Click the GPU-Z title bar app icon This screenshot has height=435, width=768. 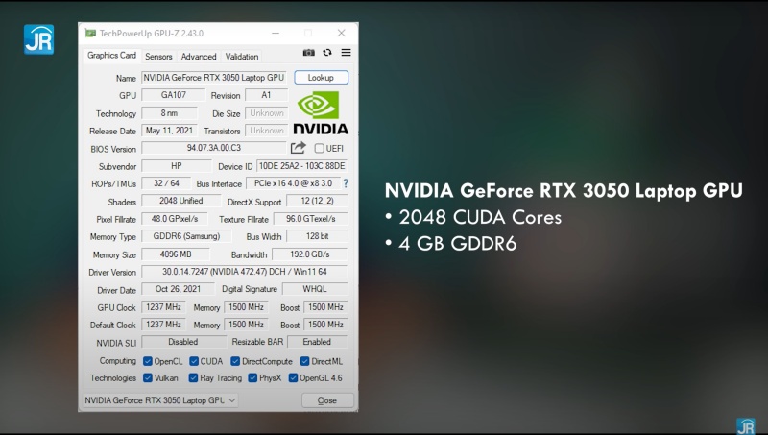click(x=90, y=33)
